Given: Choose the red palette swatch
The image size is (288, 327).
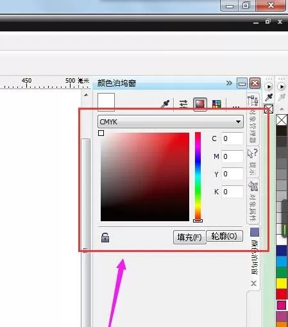Looking at the screenshot, I should coord(282,294).
